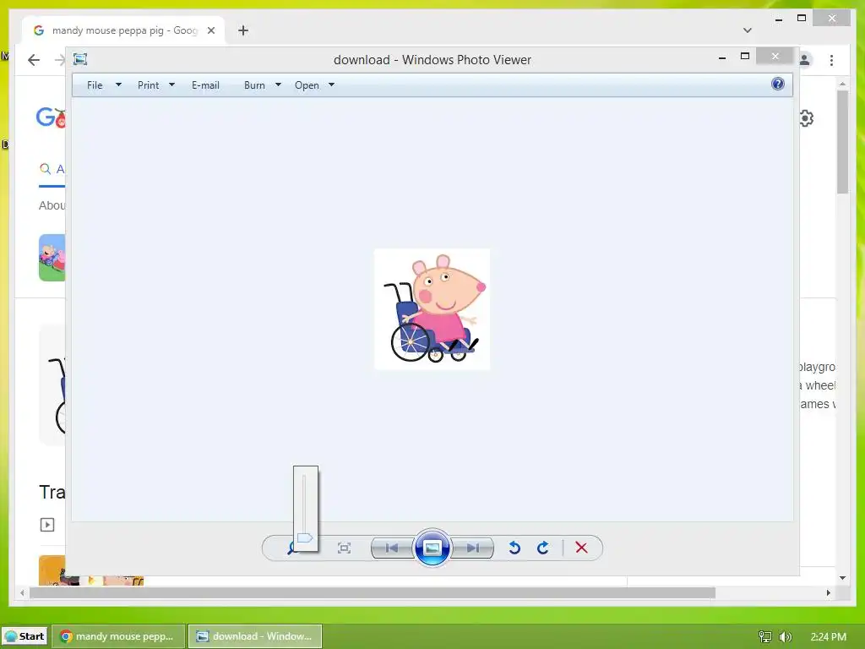Maximize the Photo Viewer window
The width and height of the screenshot is (865, 649).
745,57
